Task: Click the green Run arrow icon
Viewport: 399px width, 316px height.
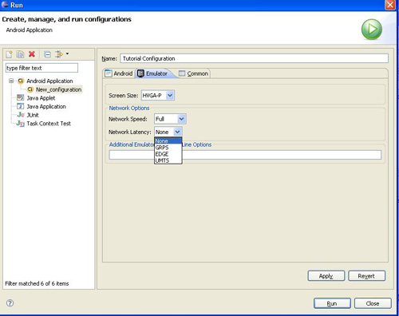Action: click(372, 30)
